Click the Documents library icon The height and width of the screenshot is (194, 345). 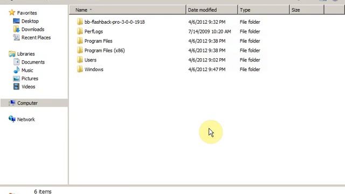point(16,62)
